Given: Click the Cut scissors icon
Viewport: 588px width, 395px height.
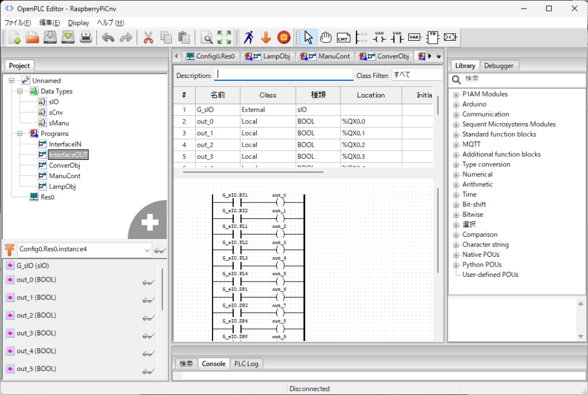Looking at the screenshot, I should click(149, 37).
